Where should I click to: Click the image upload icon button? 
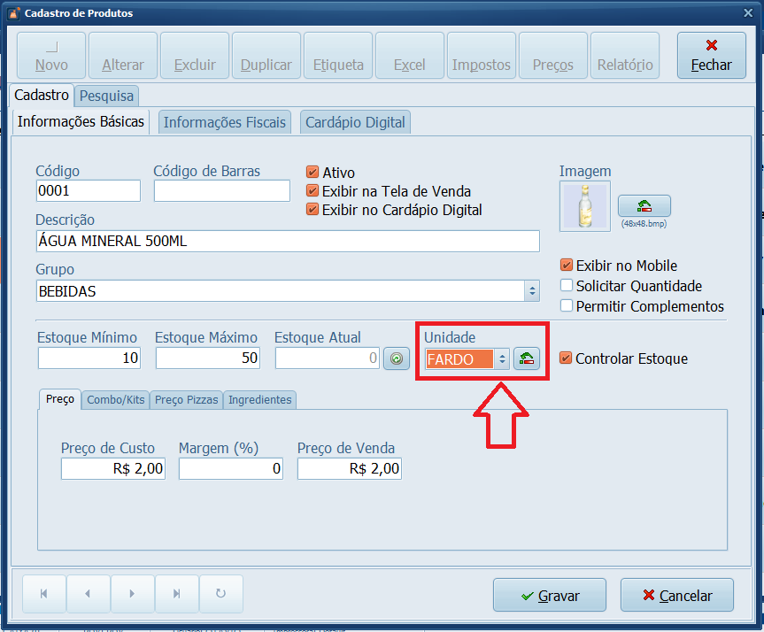644,206
